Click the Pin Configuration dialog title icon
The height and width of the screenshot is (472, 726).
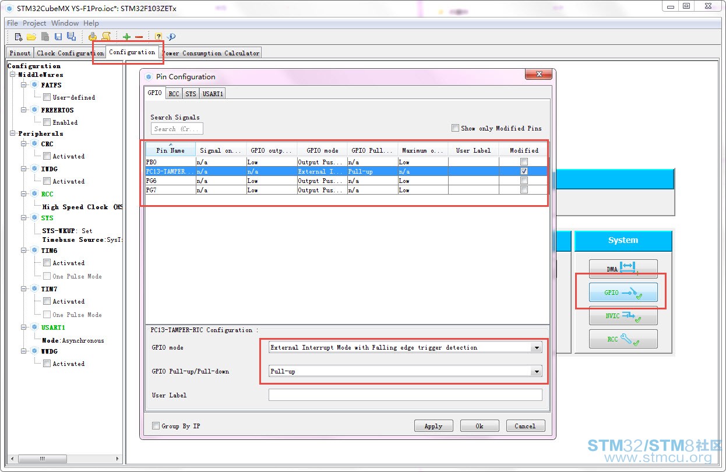149,77
